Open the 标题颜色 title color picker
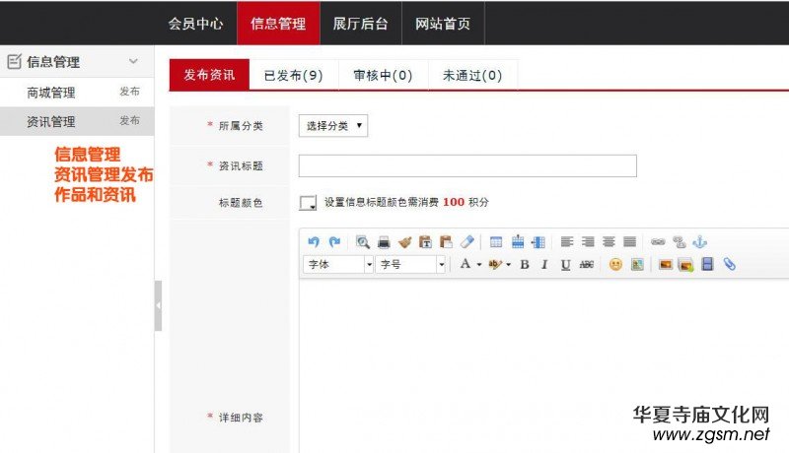The height and width of the screenshot is (453, 789). 308,203
